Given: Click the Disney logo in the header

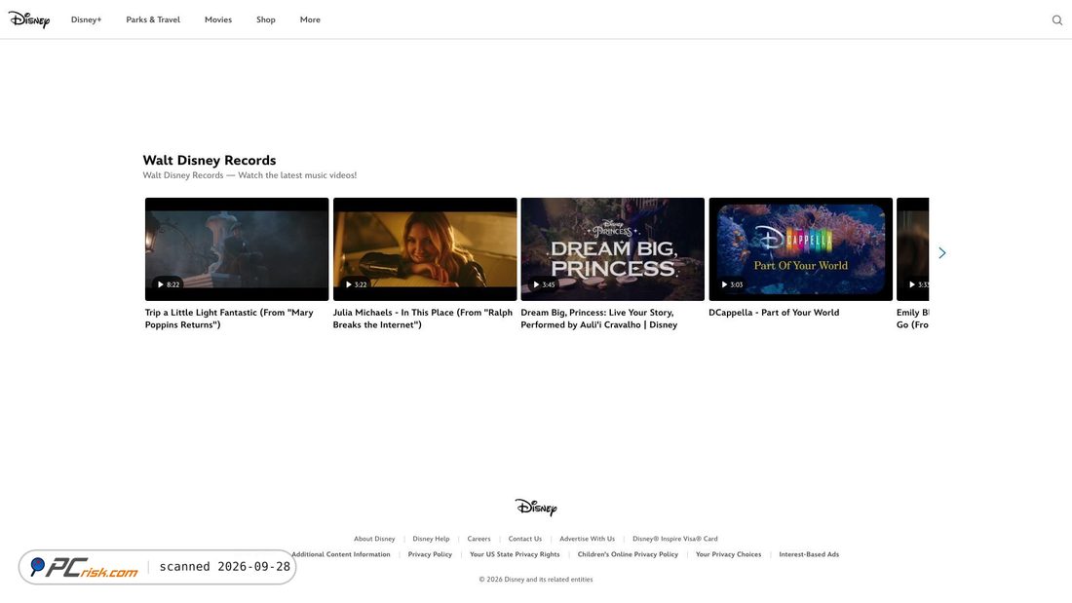Looking at the screenshot, I should pos(28,19).
